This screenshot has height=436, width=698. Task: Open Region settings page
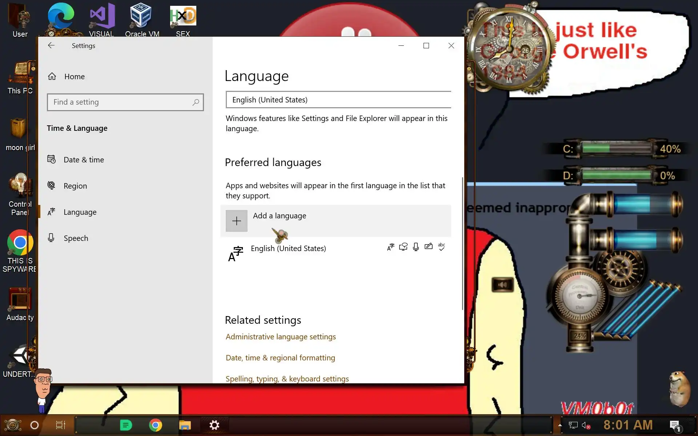75,186
